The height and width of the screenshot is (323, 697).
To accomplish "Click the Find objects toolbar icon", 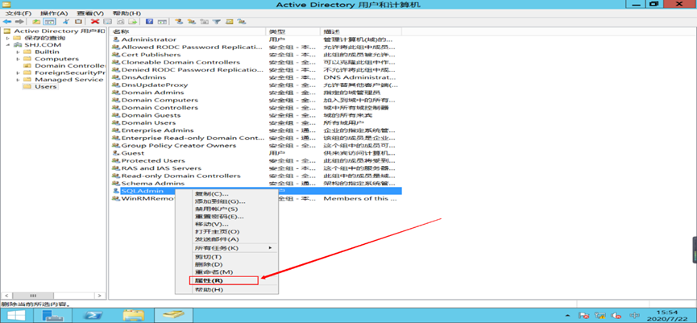I will tap(230, 21).
